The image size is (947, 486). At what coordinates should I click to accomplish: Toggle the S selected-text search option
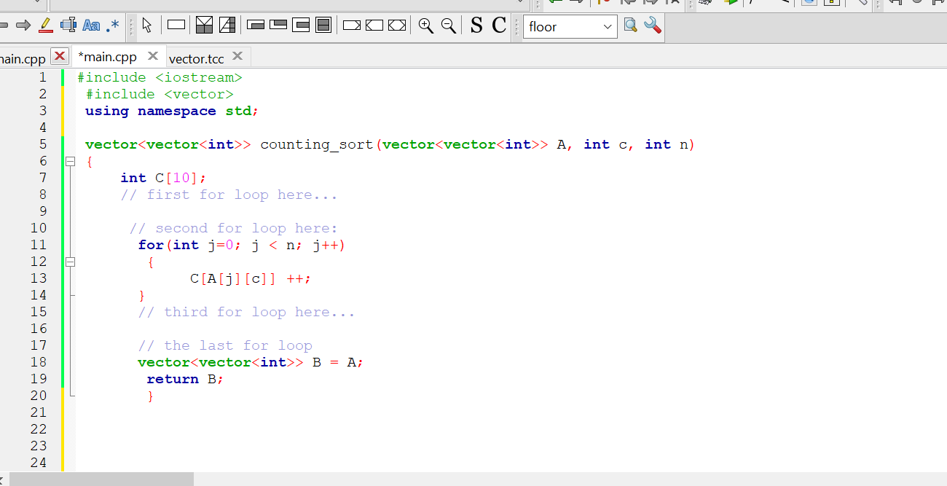[x=475, y=25]
